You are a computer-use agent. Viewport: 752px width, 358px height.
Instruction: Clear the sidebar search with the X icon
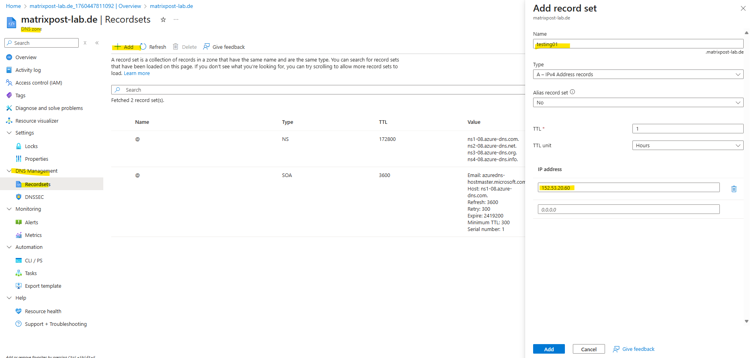[85, 43]
